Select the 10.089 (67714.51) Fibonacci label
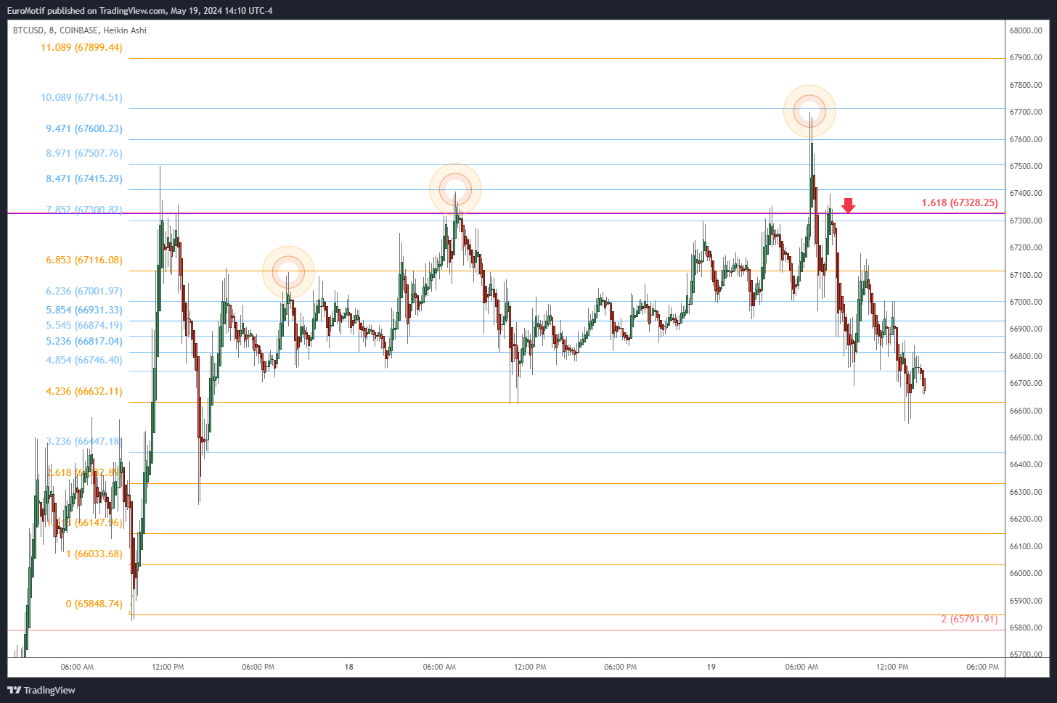1057x703 pixels. tap(81, 97)
